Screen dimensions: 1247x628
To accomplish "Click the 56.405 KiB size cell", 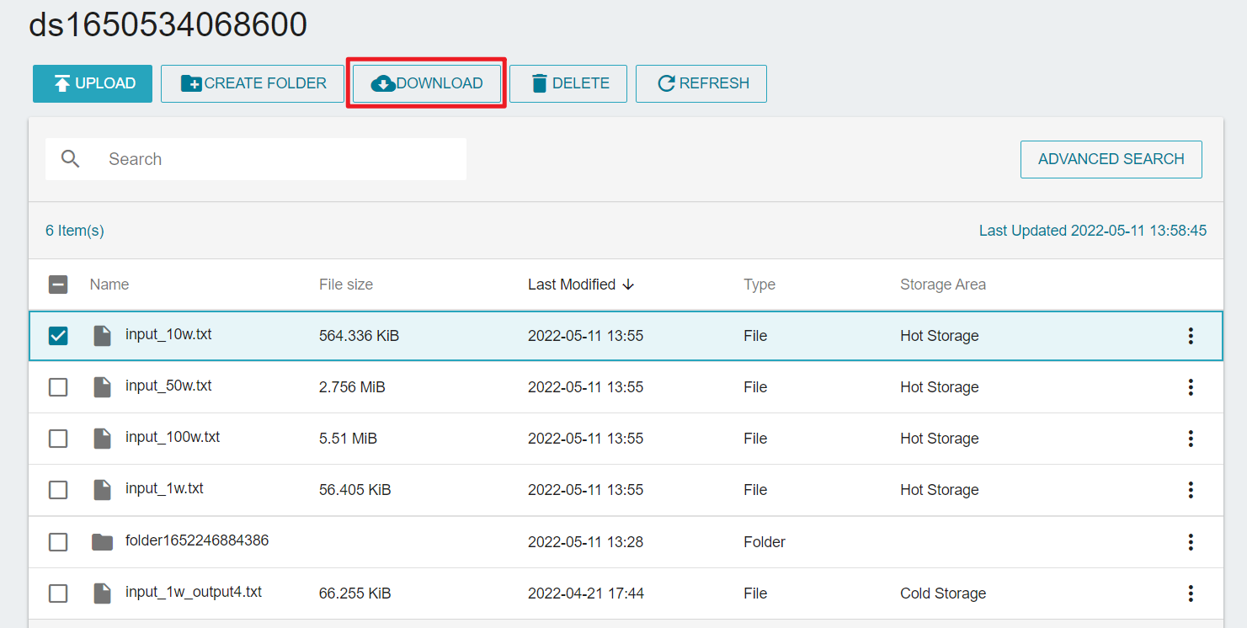I will 355,490.
